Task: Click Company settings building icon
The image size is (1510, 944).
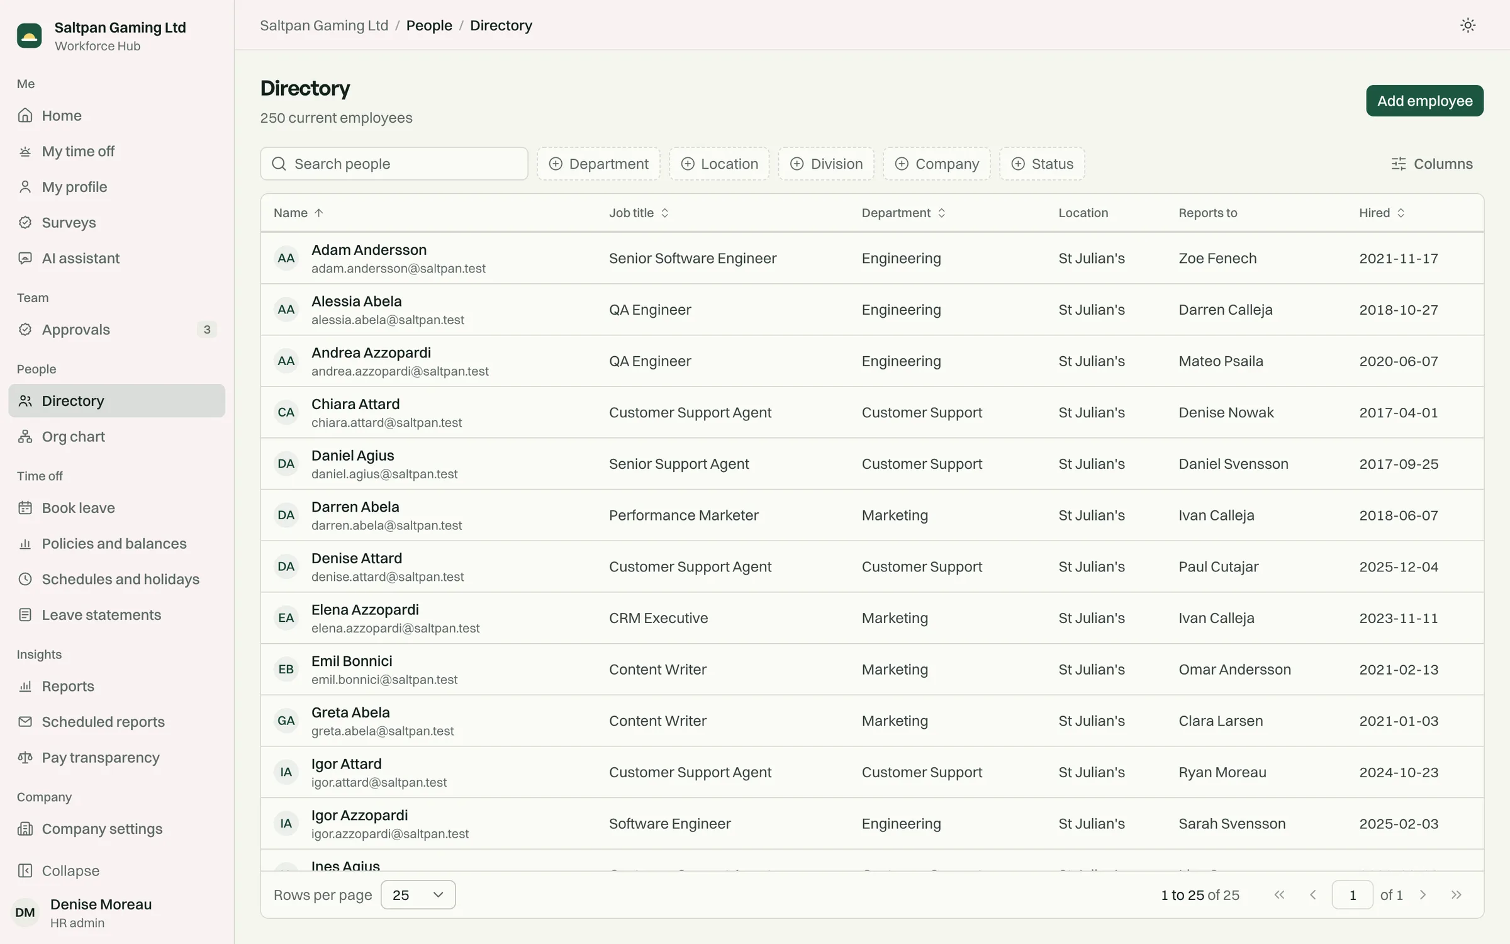Action: point(25,829)
